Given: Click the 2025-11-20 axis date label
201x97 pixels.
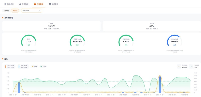Looking at the screenshot, I should pos(13,95).
